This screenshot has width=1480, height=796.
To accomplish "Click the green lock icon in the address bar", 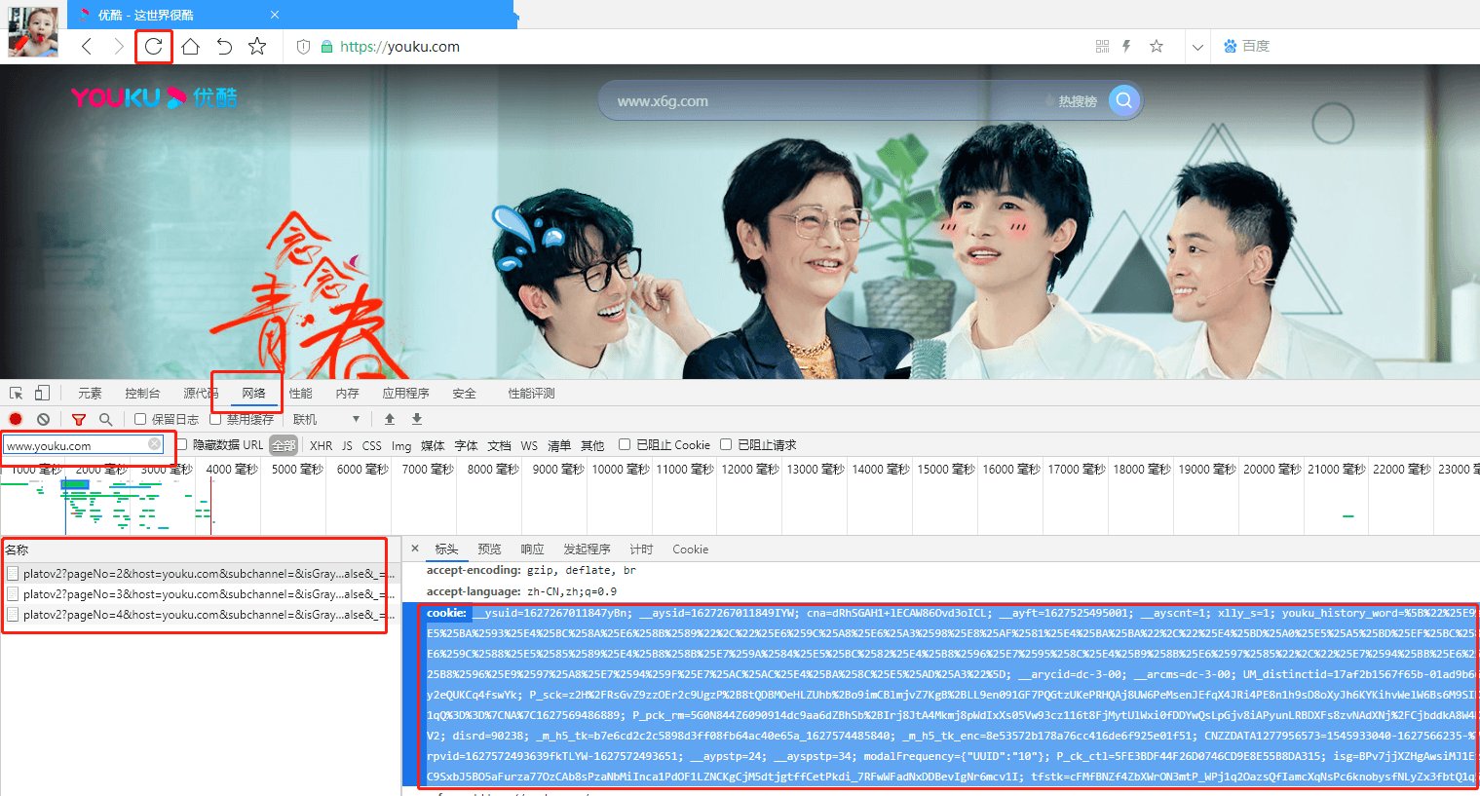I will [326, 47].
